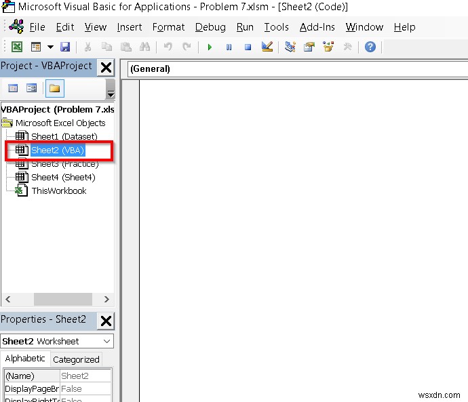Click the Redo arrow icon
Viewport: 468px width, 402px height.
coord(187,47)
